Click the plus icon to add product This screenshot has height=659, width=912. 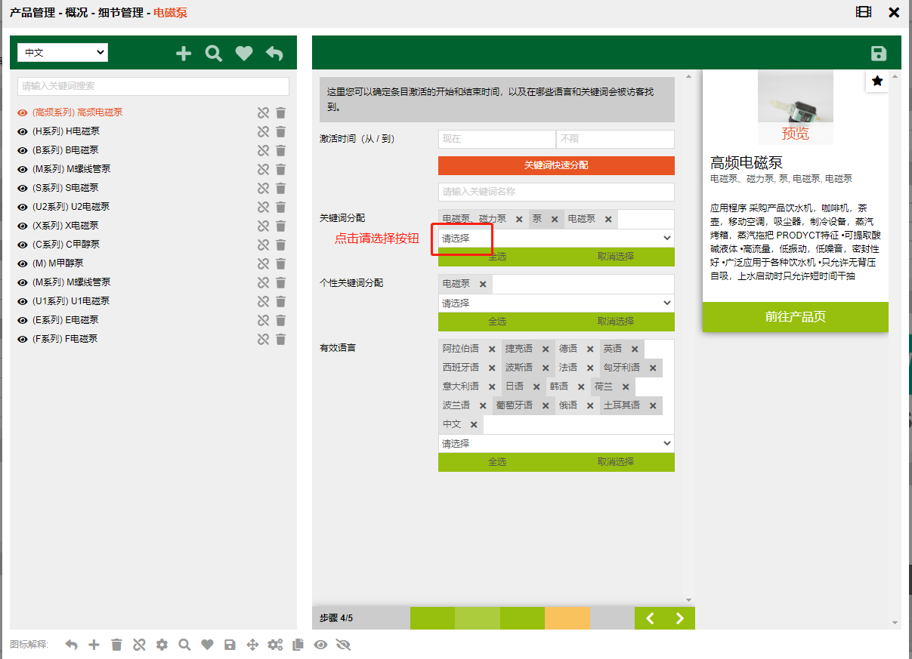coord(184,54)
